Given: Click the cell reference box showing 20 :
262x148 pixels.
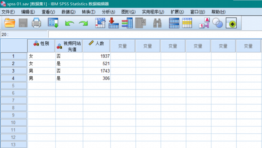Looking at the screenshot, I should [x=24, y=34].
